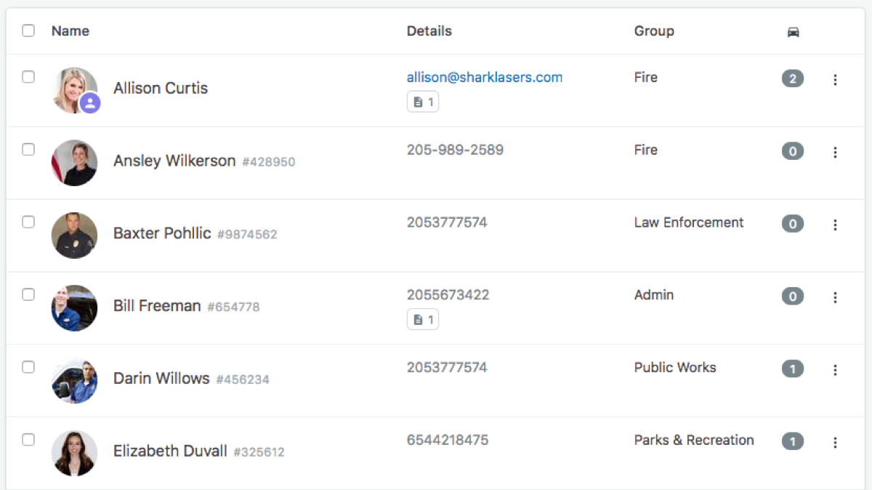Open the three-dot menu for Darin Willows
Image resolution: width=872 pixels, height=490 pixels.
(835, 370)
